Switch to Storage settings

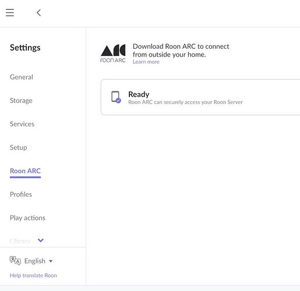point(21,101)
